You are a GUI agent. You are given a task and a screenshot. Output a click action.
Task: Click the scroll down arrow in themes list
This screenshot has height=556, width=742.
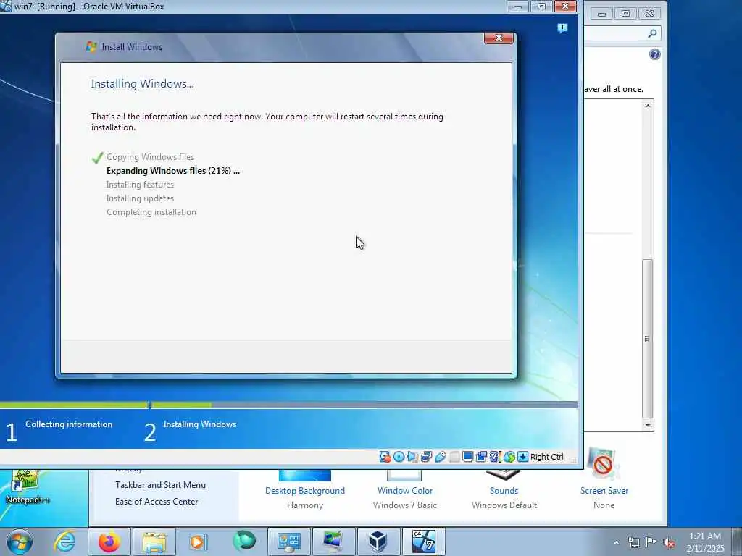tap(647, 425)
